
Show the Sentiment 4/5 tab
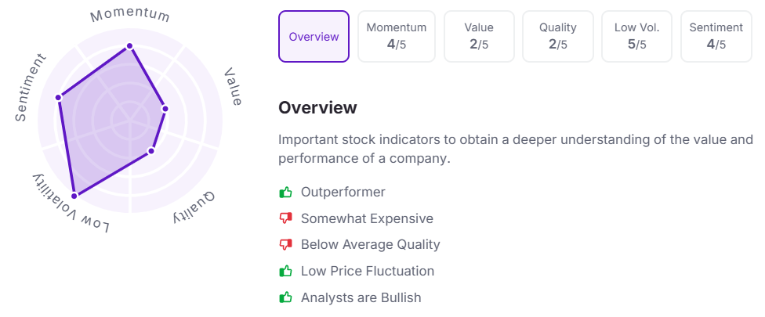tap(716, 37)
